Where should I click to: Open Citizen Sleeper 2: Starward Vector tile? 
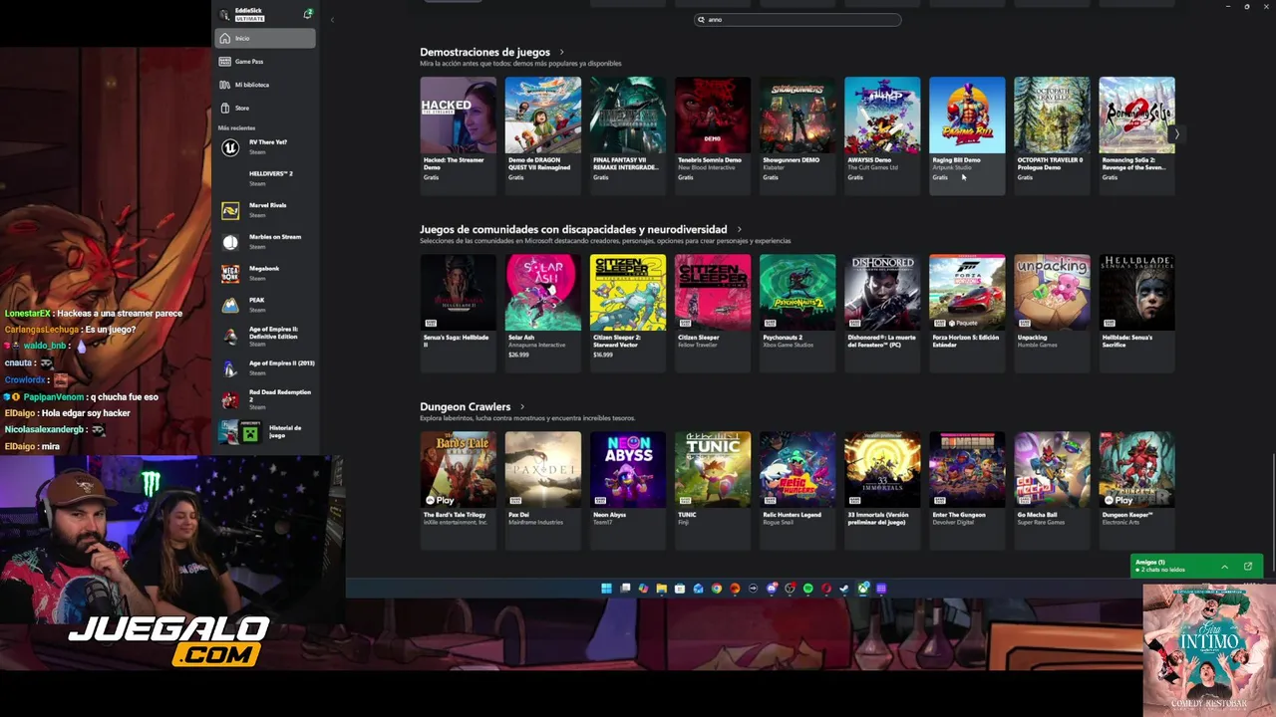point(627,312)
